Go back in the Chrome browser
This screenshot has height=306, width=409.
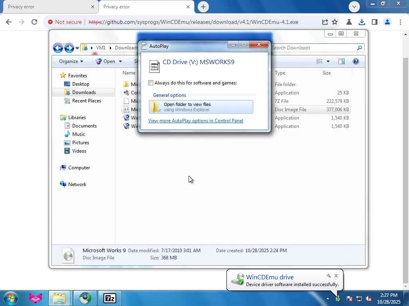click(x=9, y=22)
